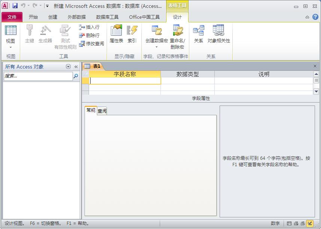Expand the 视图 dropdown arrow
This screenshot has height=229, width=321.
coord(10,47)
